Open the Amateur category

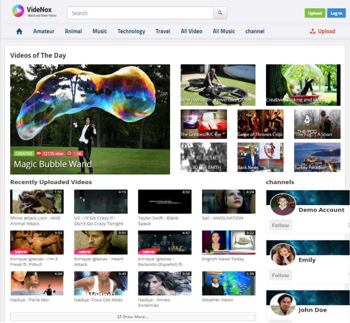tap(44, 31)
